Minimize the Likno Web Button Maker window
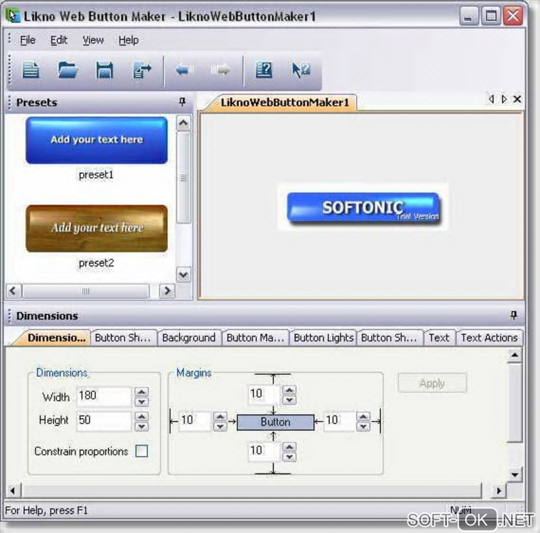The width and height of the screenshot is (540, 533). tap(469, 16)
